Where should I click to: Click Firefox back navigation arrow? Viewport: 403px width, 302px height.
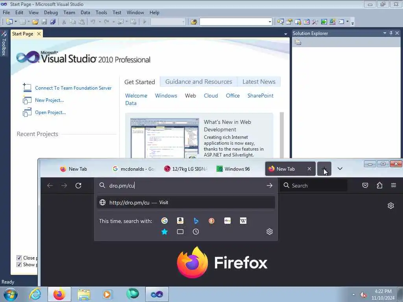[50, 186]
